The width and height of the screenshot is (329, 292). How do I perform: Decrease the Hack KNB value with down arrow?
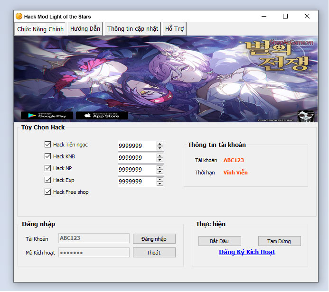coord(160,160)
